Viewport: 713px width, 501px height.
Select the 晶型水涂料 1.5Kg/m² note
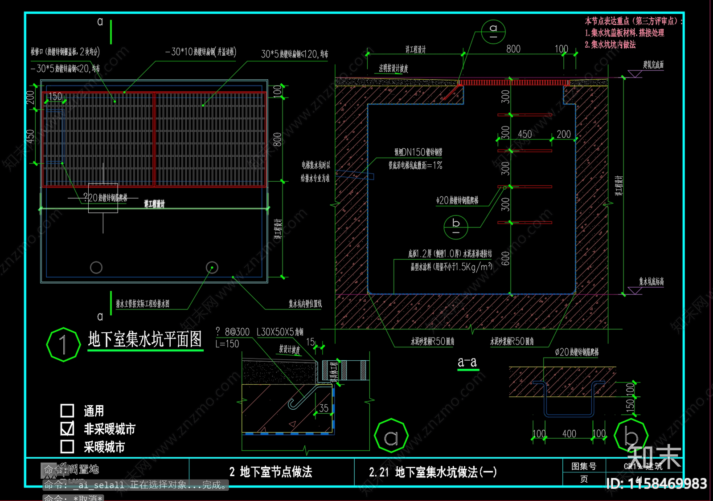[451, 267]
